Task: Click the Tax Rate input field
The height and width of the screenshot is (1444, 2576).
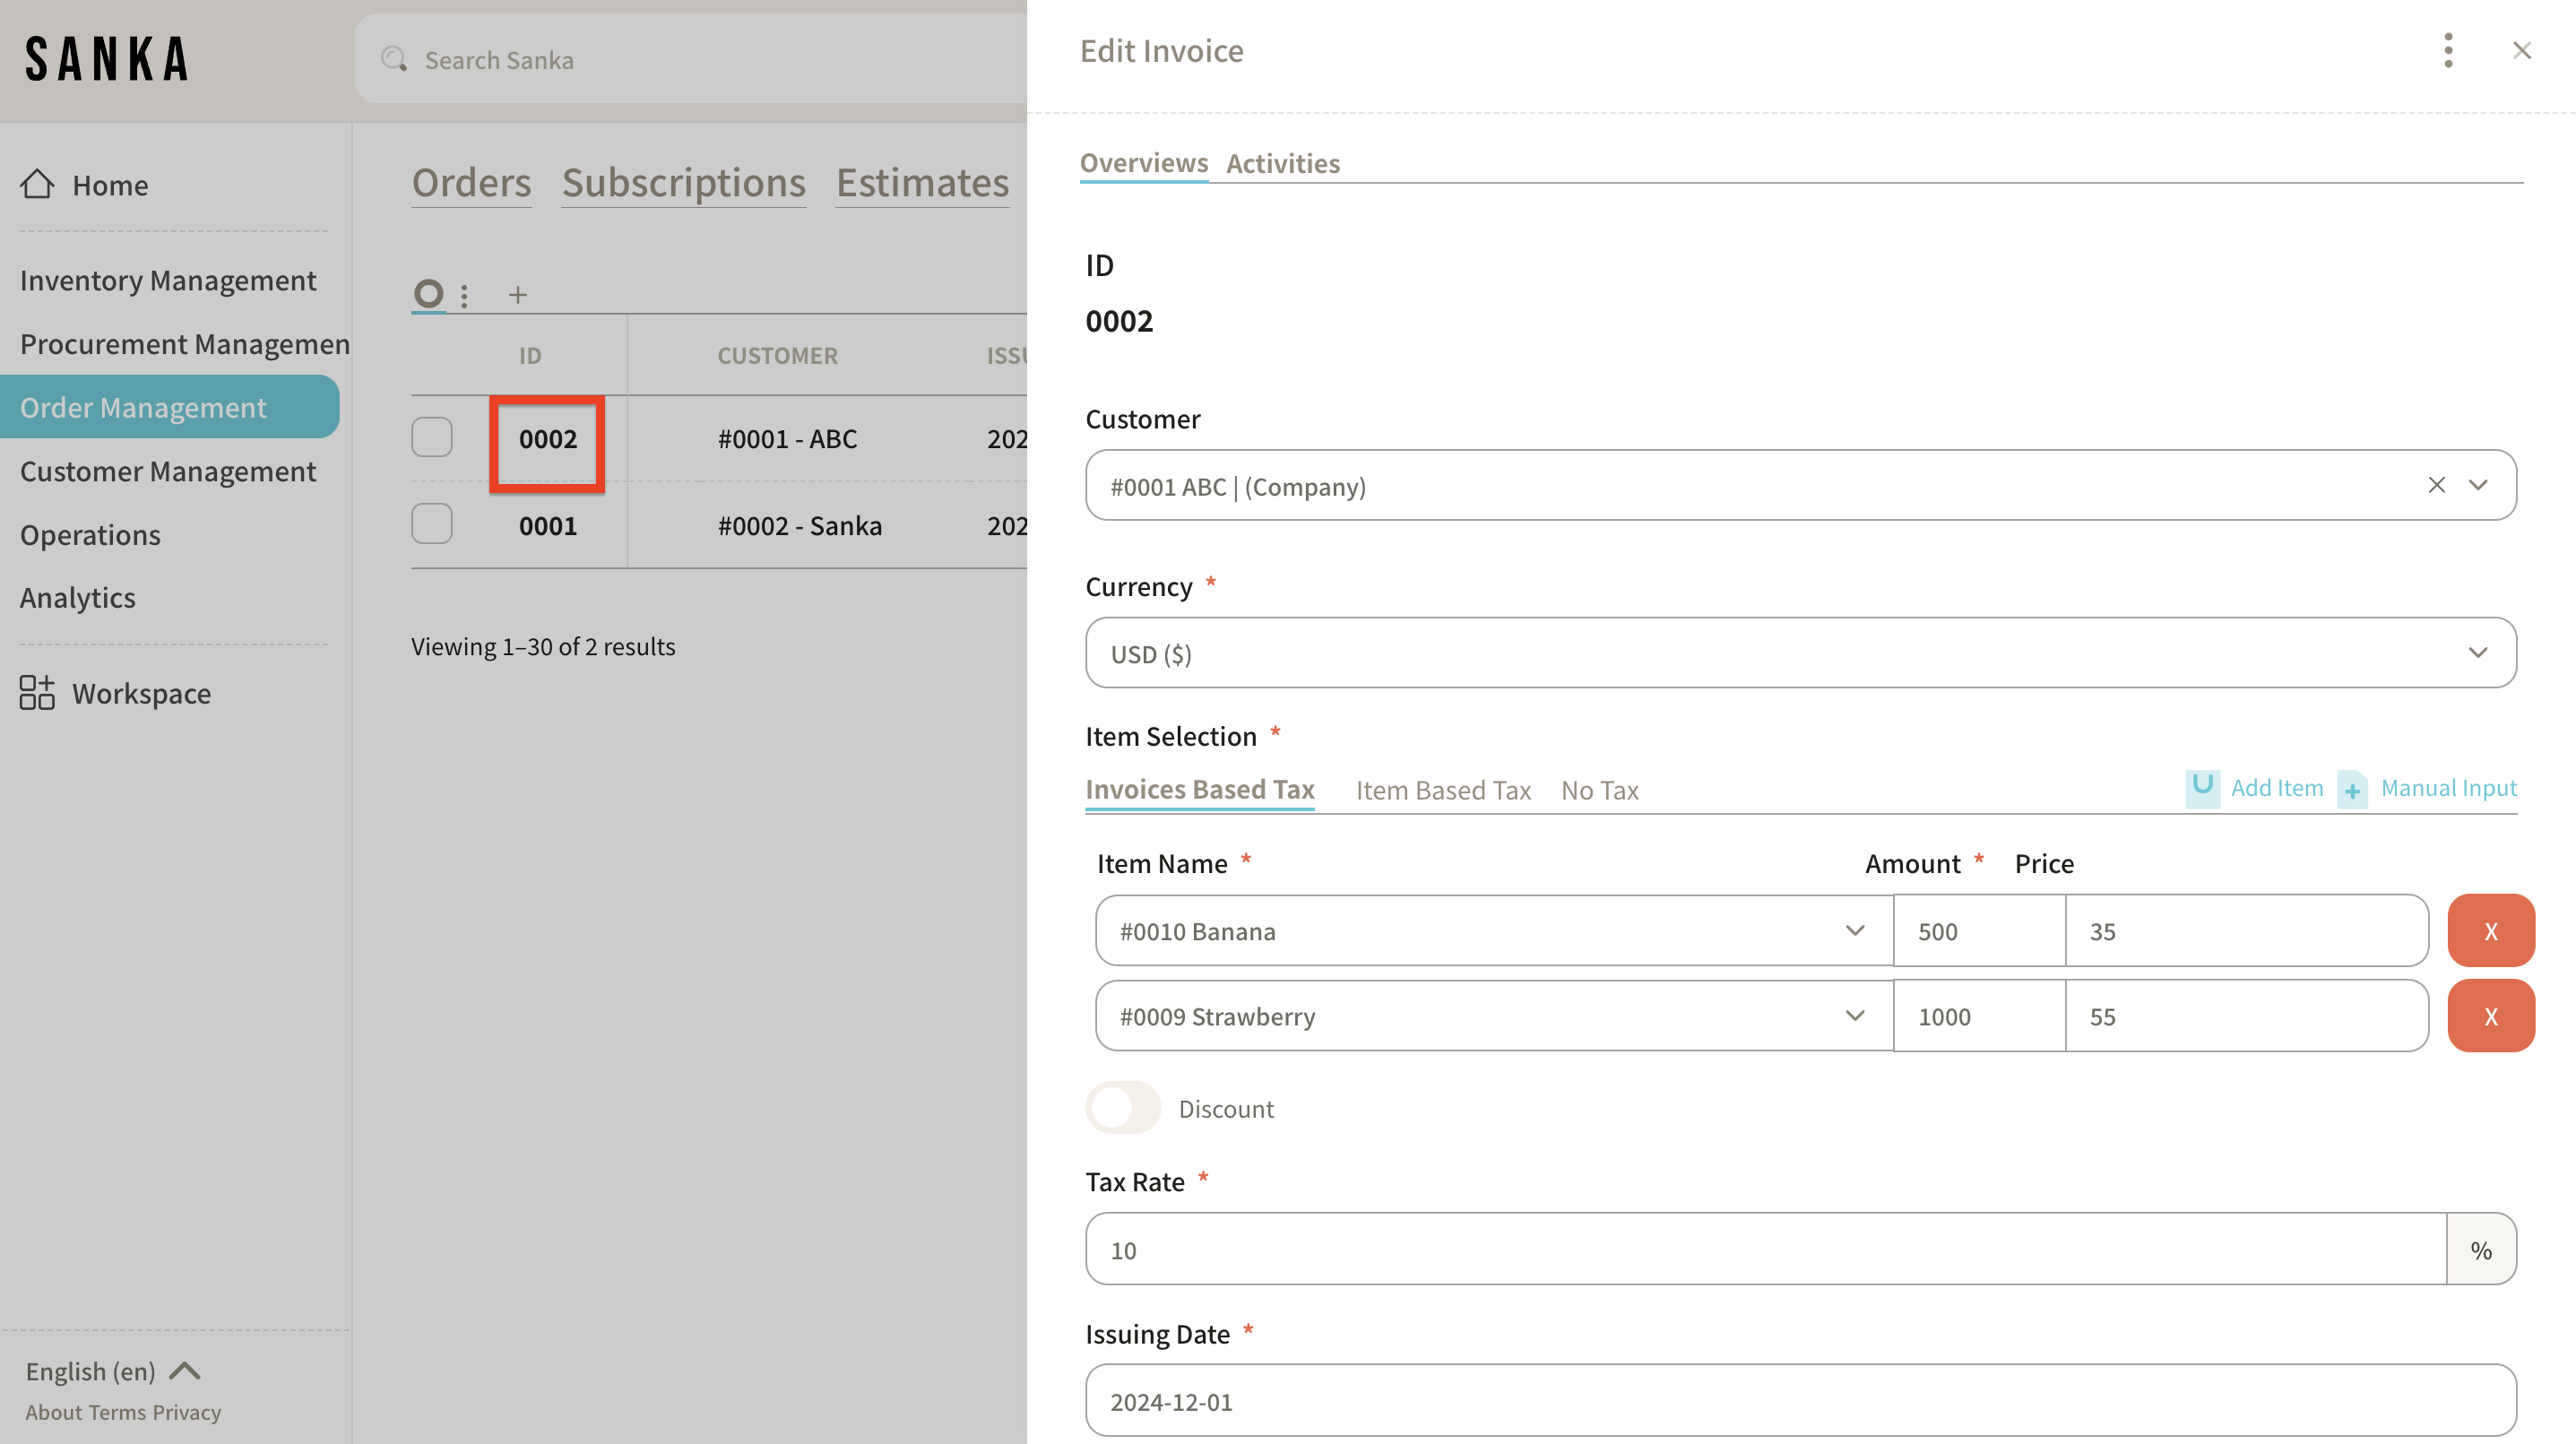Action: click(x=1765, y=1250)
